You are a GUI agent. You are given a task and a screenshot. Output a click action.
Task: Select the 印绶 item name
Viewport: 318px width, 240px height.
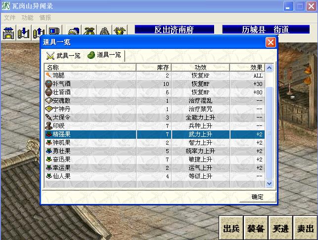tap(59, 126)
